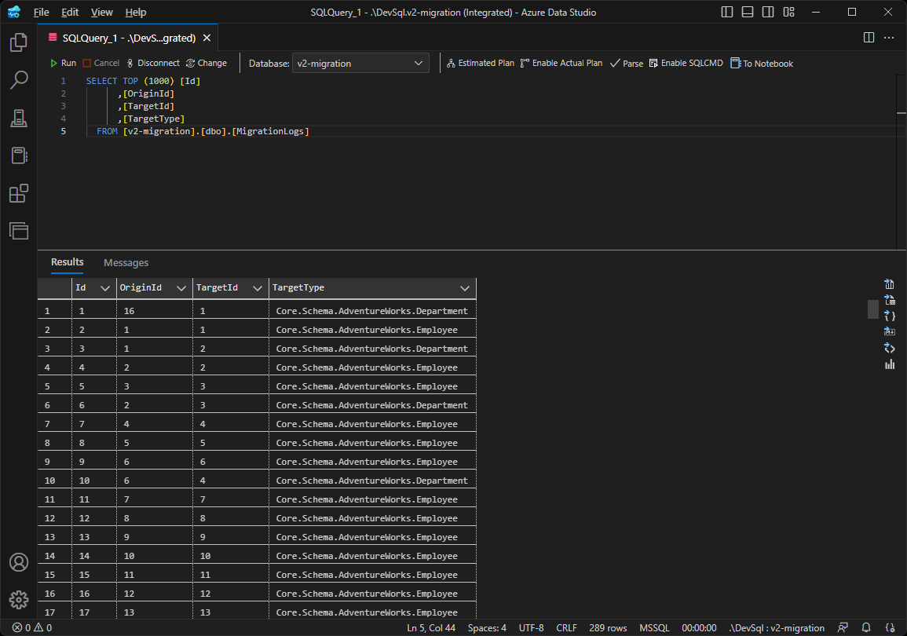This screenshot has height=636, width=907.
Task: Show results as Chart icon
Action: pos(890,364)
